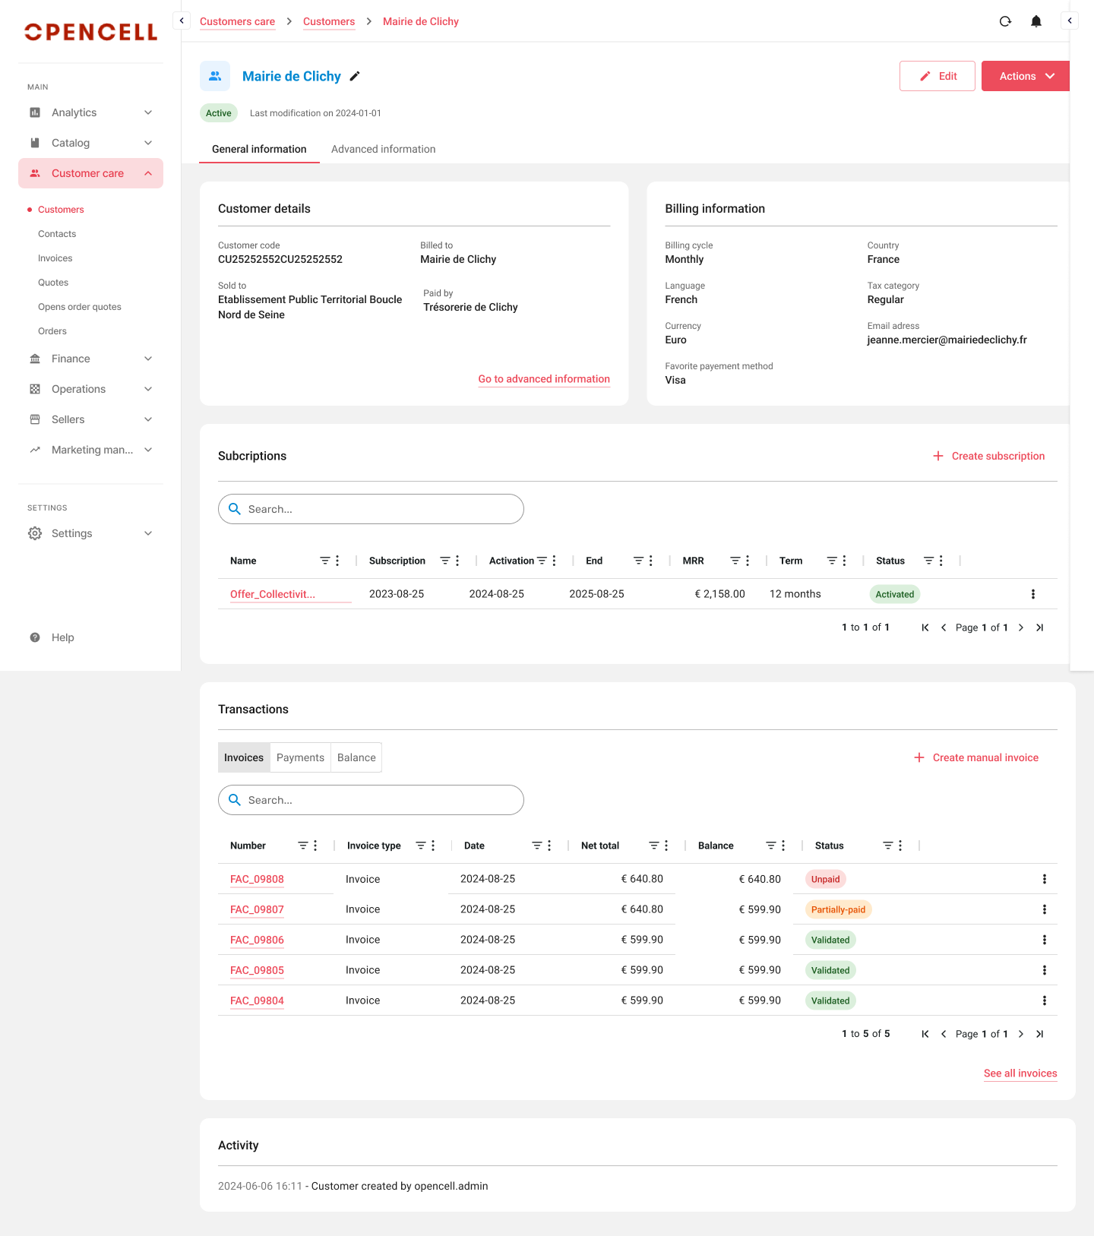This screenshot has height=1236, width=1094.
Task: Follow Go to advanced information link
Action: [544, 379]
